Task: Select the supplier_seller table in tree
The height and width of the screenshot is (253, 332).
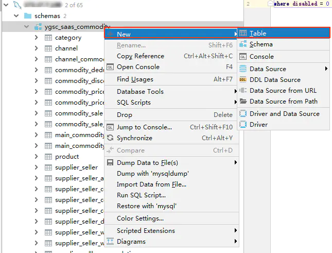Action: click(x=76, y=167)
